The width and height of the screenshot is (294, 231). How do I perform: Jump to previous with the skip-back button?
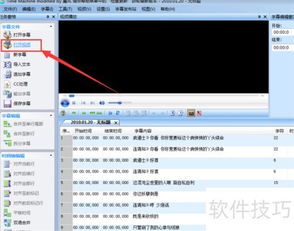(83, 103)
